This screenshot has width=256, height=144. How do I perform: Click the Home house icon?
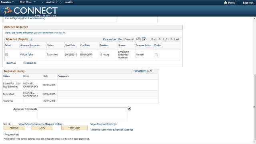(226, 3)
